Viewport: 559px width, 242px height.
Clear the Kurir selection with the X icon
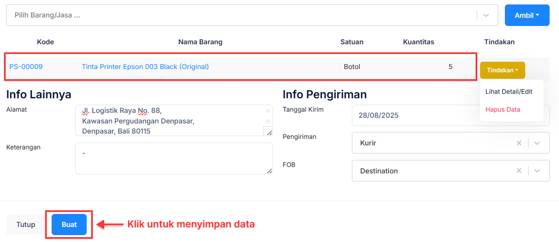[519, 143]
